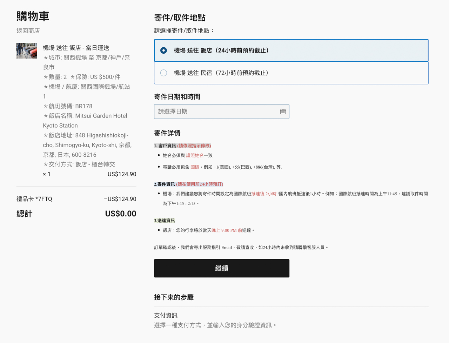Viewport: 449px width, 343px height.
Task: Click the black 繼續 button
Action: click(222, 268)
